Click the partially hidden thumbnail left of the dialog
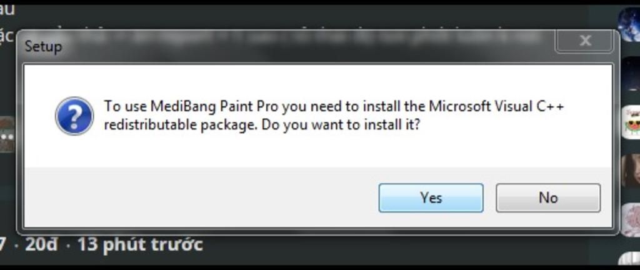Screen dimensions: 640x270 (7, 134)
